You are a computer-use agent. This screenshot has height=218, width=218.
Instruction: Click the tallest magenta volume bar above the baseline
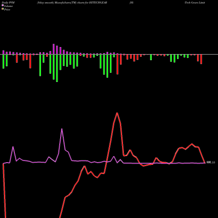tap(54, 49)
